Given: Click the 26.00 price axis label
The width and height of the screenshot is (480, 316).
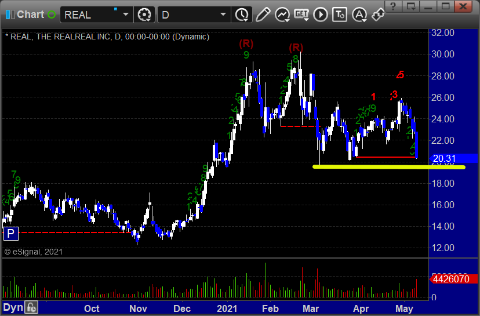Looking at the screenshot, I should [443, 97].
